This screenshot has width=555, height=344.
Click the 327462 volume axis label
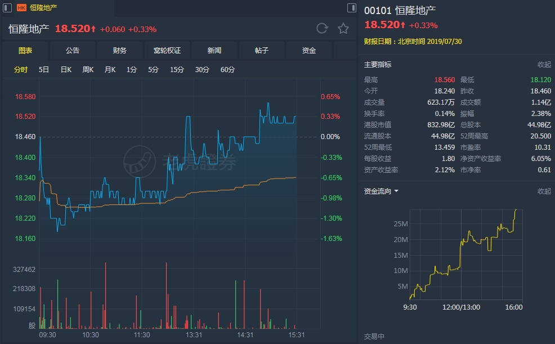pos(24,270)
